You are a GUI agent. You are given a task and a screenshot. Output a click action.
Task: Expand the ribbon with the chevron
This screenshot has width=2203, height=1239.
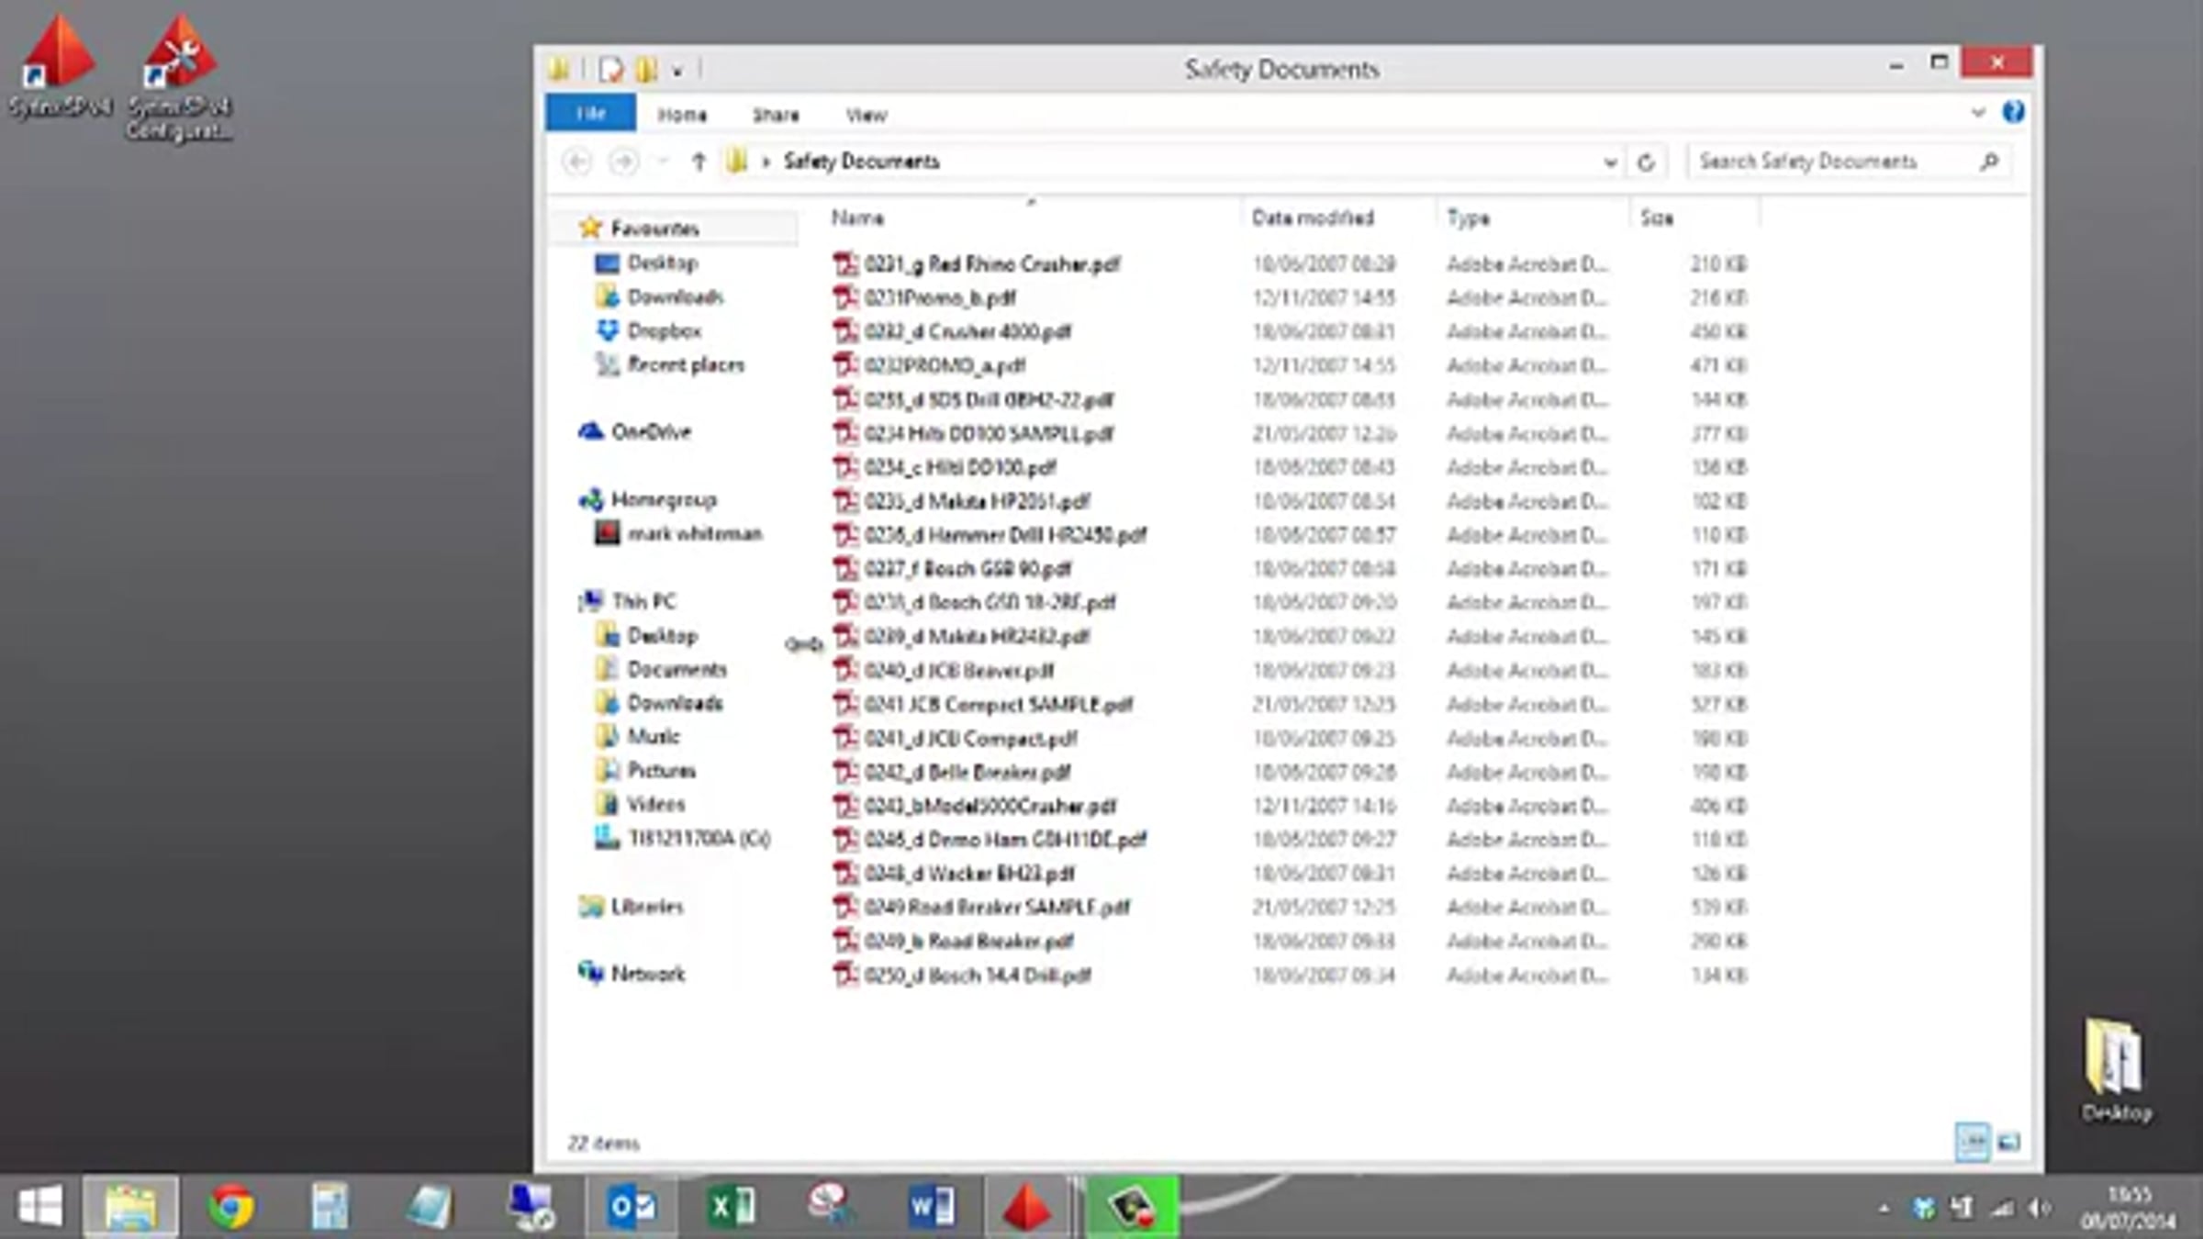pyautogui.click(x=1978, y=113)
